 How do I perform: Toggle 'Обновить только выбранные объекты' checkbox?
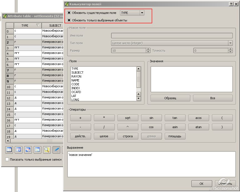click(69, 20)
